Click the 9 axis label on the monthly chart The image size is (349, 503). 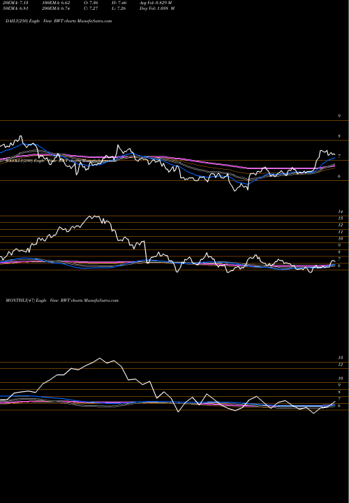(339, 385)
